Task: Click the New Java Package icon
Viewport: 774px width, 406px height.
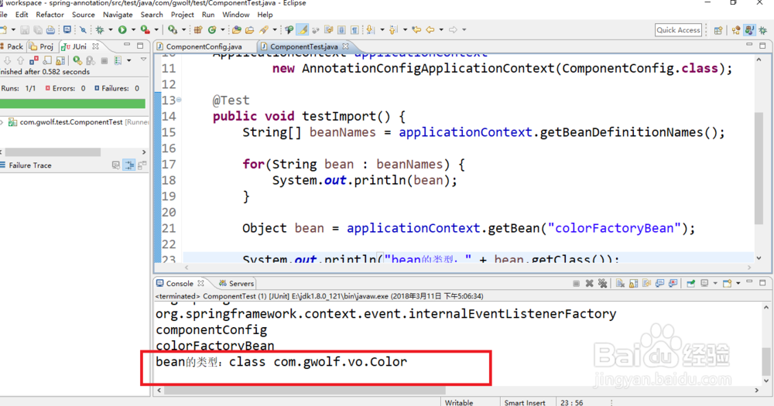Action: pyautogui.click(x=198, y=30)
